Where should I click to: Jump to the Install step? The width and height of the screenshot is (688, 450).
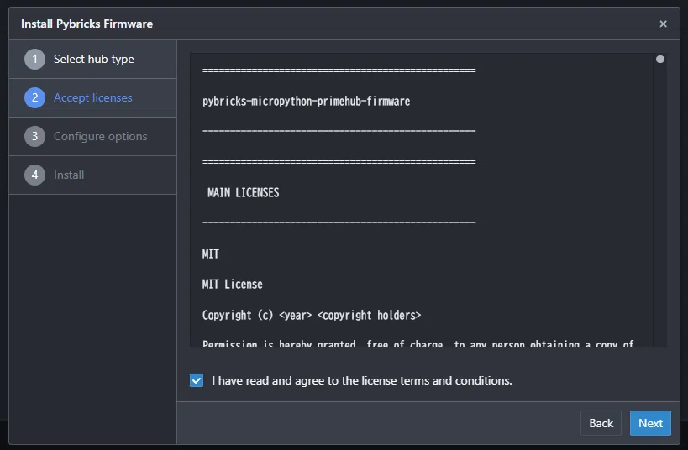[x=92, y=175]
